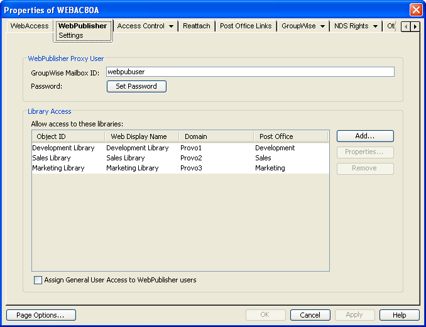
Task: Click the Provo2 domain cell
Action: coord(191,158)
